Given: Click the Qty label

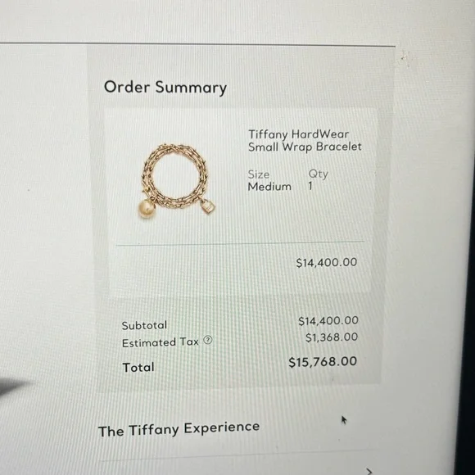Looking at the screenshot, I should 318,174.
